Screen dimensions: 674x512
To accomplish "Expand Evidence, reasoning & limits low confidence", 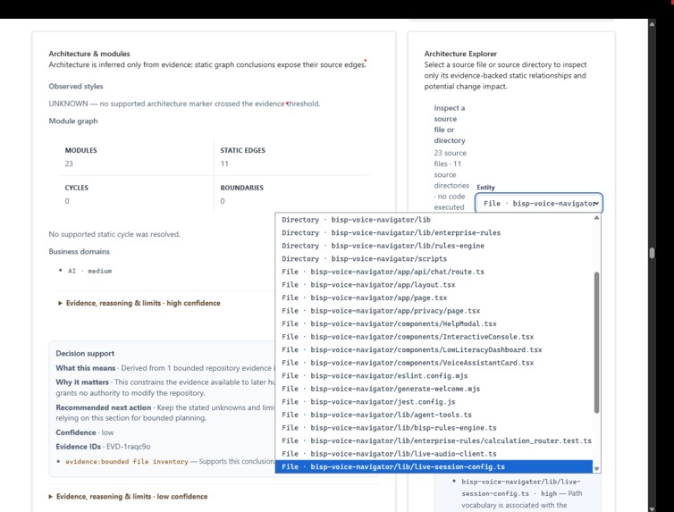I will click(x=128, y=496).
